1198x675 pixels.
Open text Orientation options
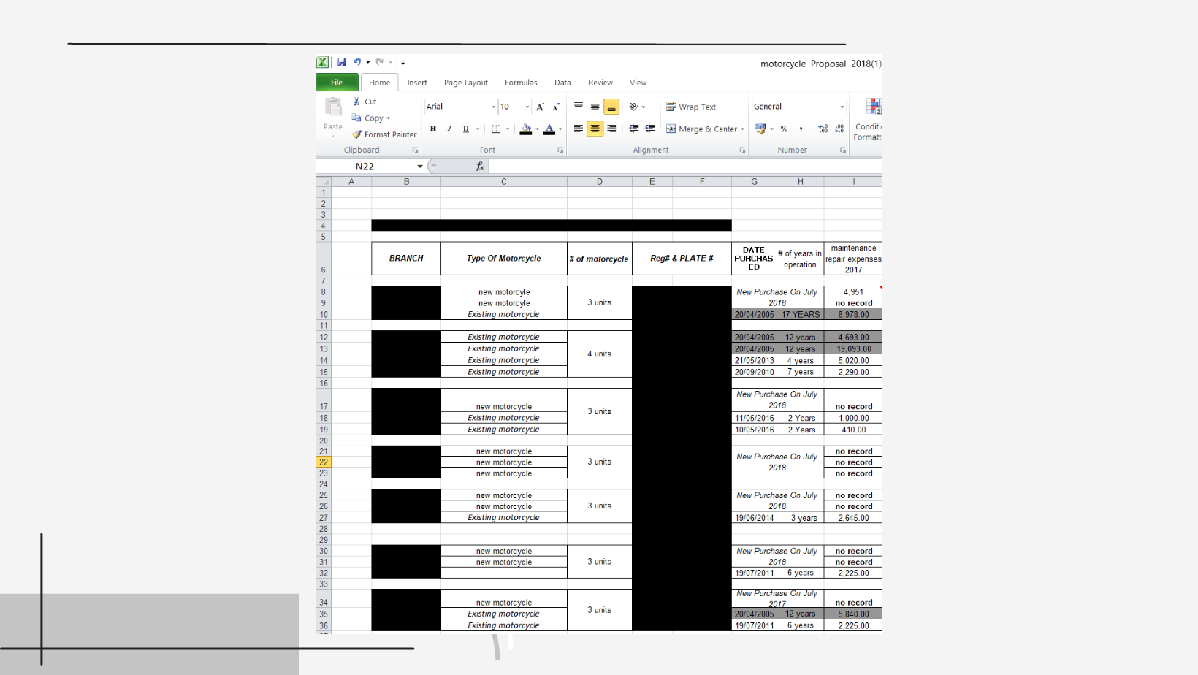(637, 107)
